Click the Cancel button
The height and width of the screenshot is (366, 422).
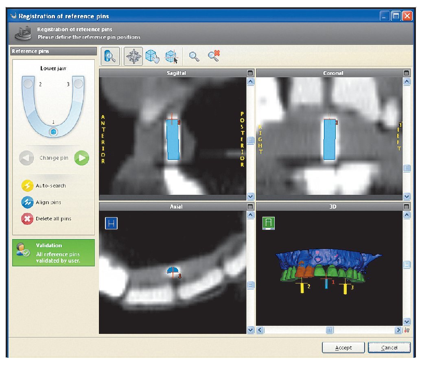coord(389,348)
